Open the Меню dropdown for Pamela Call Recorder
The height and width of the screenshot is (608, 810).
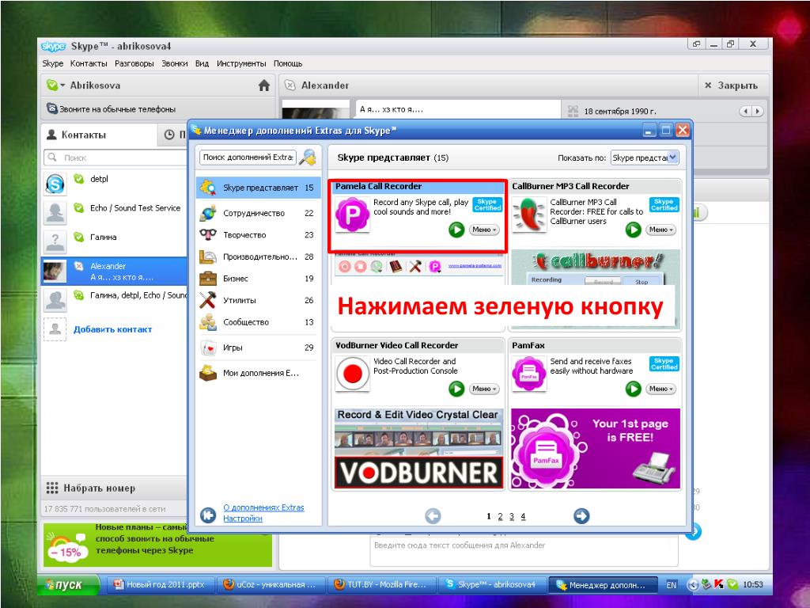coord(484,230)
